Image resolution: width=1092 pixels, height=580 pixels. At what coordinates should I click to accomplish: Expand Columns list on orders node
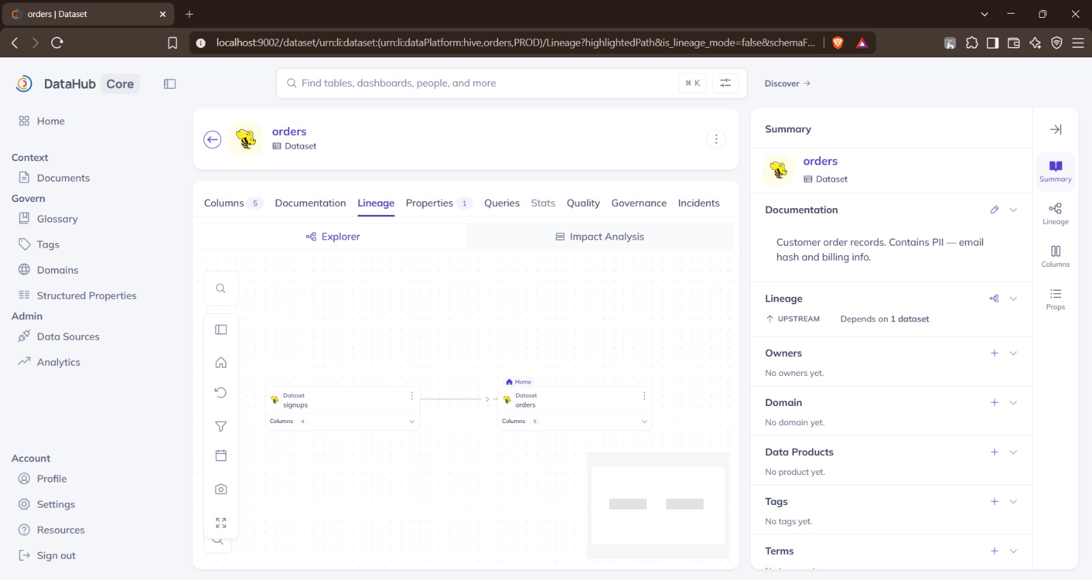click(644, 422)
